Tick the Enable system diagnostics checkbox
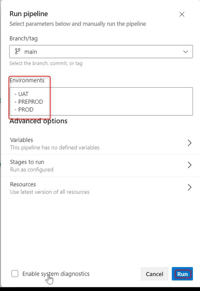 coord(15,274)
